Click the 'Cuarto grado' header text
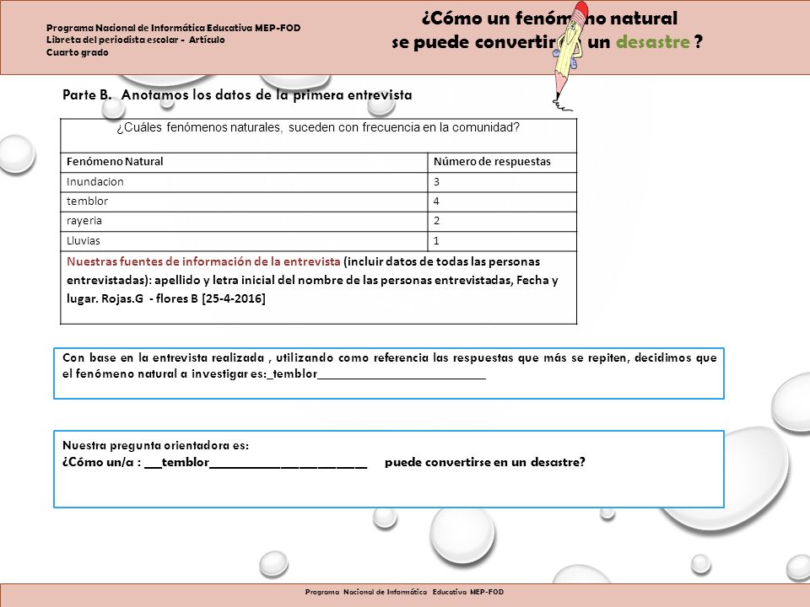The image size is (810, 607). coord(78,52)
